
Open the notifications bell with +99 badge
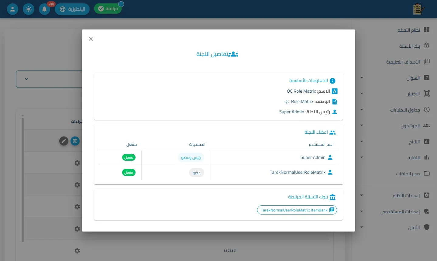pyautogui.click(x=44, y=9)
